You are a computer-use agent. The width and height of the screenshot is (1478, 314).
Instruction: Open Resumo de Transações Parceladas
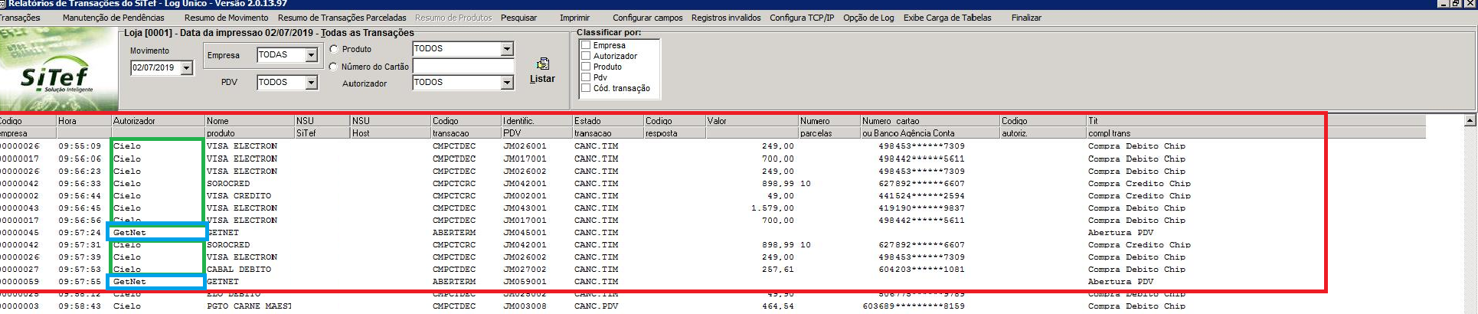(342, 18)
